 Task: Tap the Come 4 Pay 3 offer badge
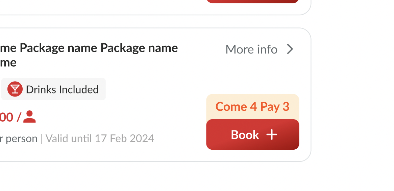coord(252,107)
